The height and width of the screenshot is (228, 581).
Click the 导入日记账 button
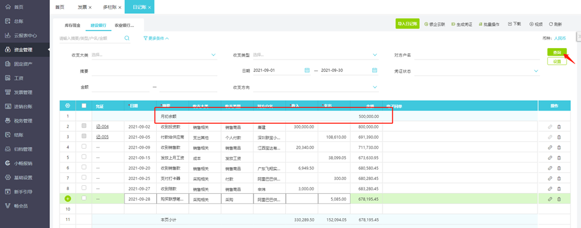coord(407,24)
